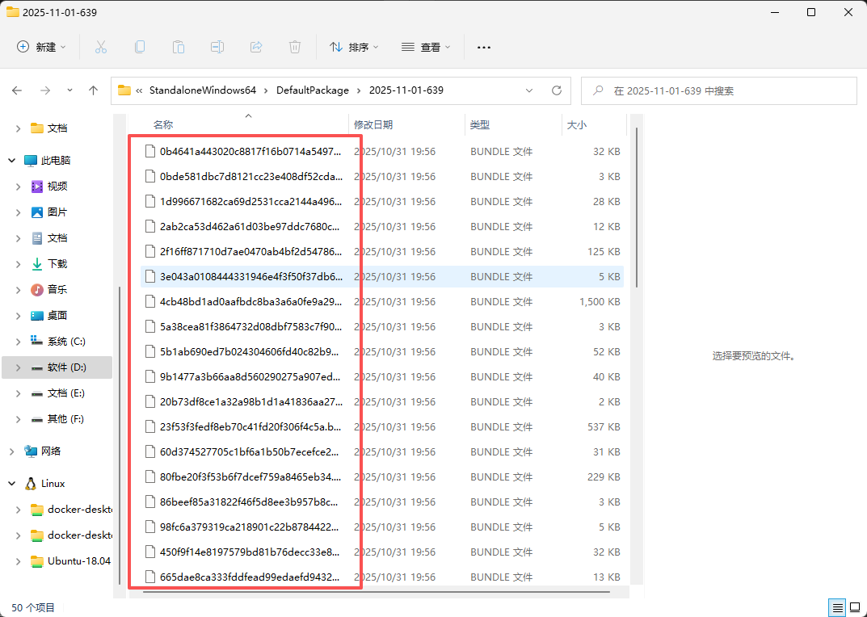
Task: Select 其他 (F:) drive in sidebar
Action: [57, 419]
